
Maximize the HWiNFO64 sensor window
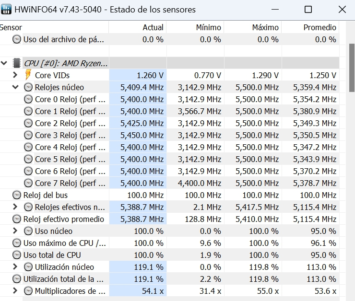click(x=308, y=10)
